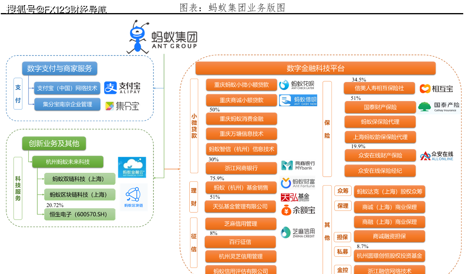Click the 杭州圆璟创恒股权投资基金 box
464x274 pixels.
389,256
